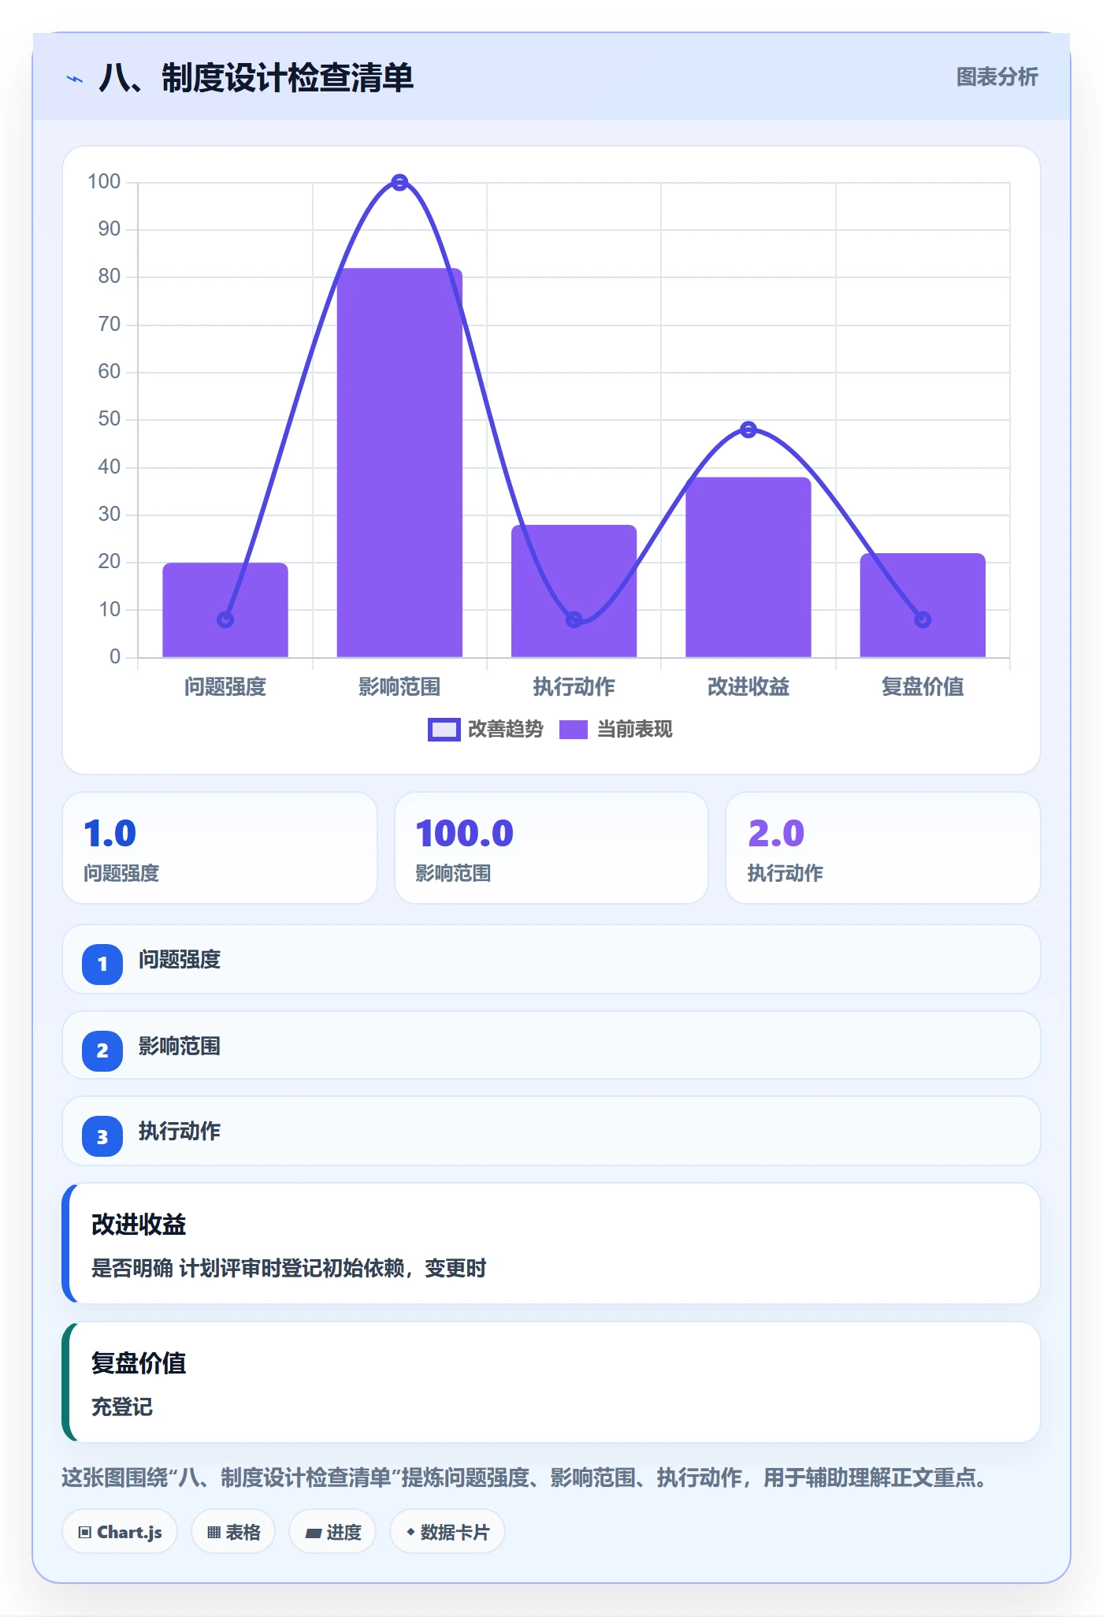
Task: Click the 表格 tag grid icon
Action: click(214, 1532)
